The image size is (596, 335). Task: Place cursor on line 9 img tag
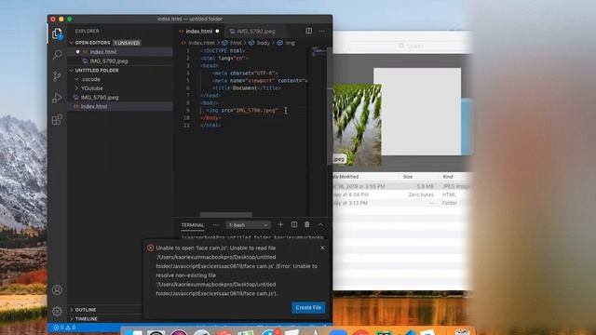point(242,110)
